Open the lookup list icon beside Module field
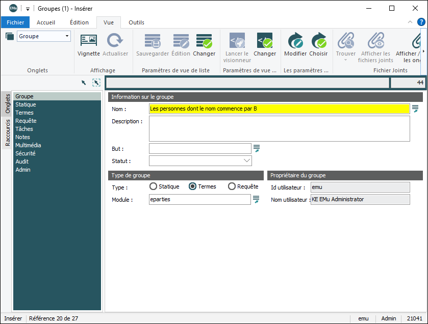 click(x=257, y=199)
